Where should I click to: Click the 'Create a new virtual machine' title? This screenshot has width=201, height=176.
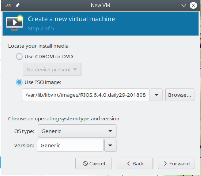pos(71,19)
